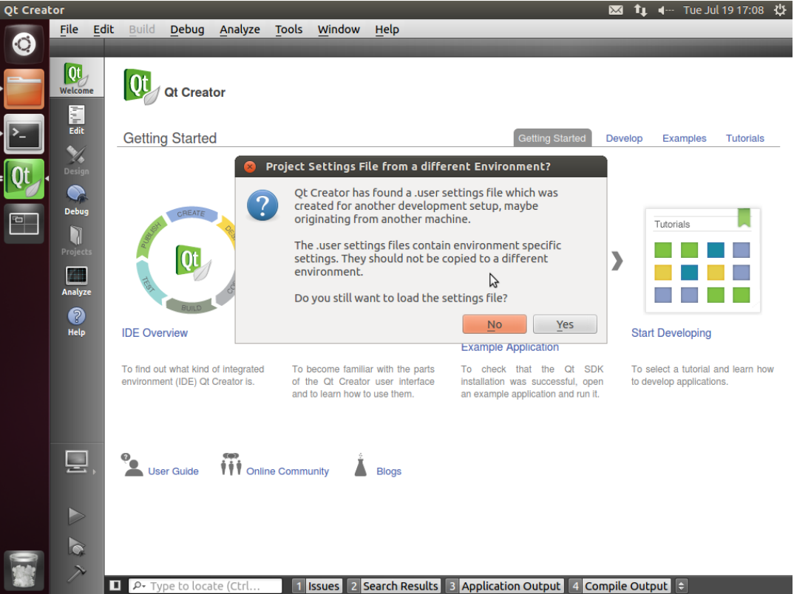This screenshot has width=794, height=594.
Task: Click the Blogs flask icon
Action: 360,465
